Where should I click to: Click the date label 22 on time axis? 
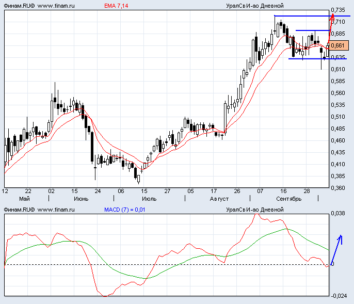[28, 191]
